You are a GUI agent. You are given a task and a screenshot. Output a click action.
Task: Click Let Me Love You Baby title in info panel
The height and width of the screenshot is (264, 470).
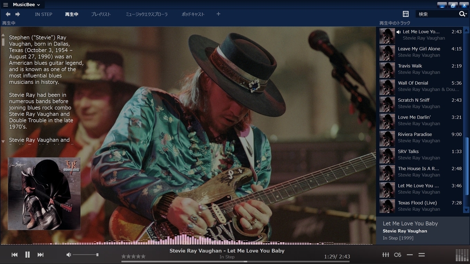click(410, 224)
